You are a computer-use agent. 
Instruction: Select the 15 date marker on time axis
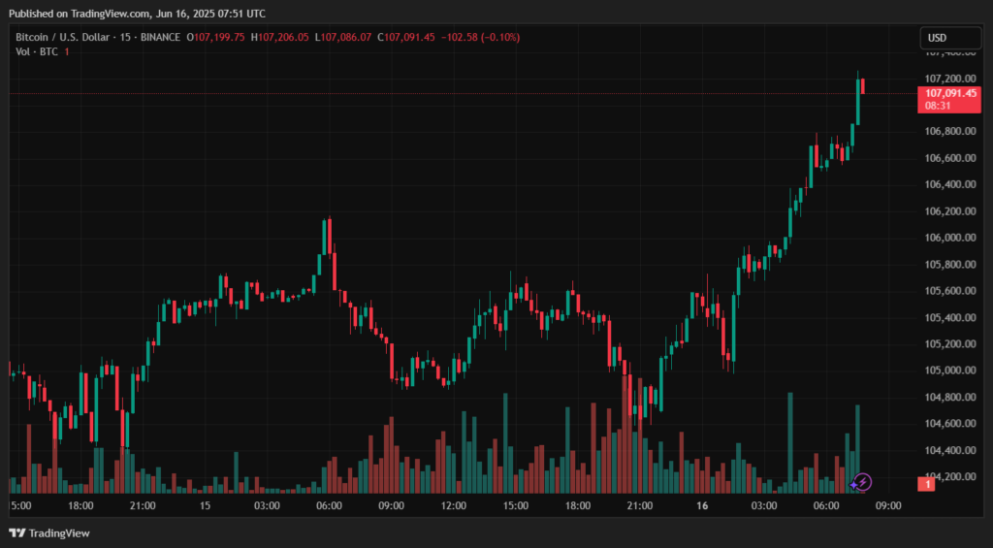(205, 506)
